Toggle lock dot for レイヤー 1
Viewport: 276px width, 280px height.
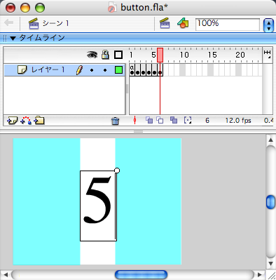(x=105, y=70)
